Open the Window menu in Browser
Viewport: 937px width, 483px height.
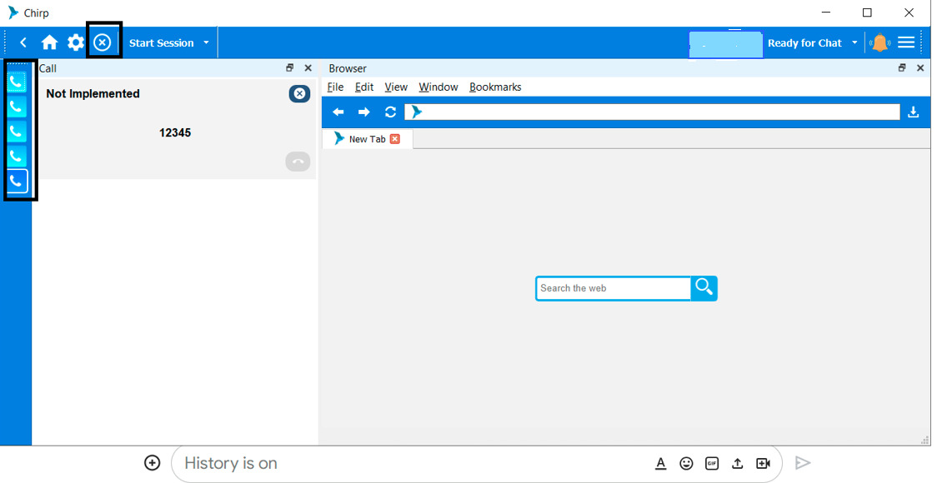pyautogui.click(x=438, y=87)
